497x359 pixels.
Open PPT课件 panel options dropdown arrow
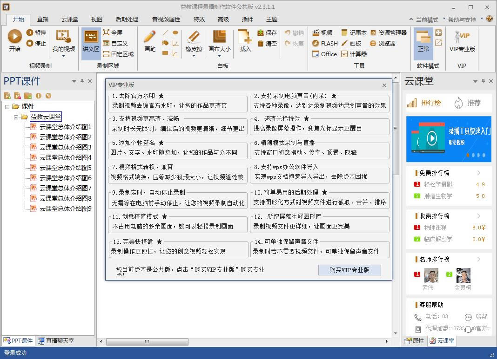click(x=74, y=81)
